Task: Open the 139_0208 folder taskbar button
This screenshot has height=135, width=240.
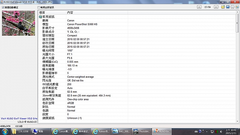Action: point(21,131)
